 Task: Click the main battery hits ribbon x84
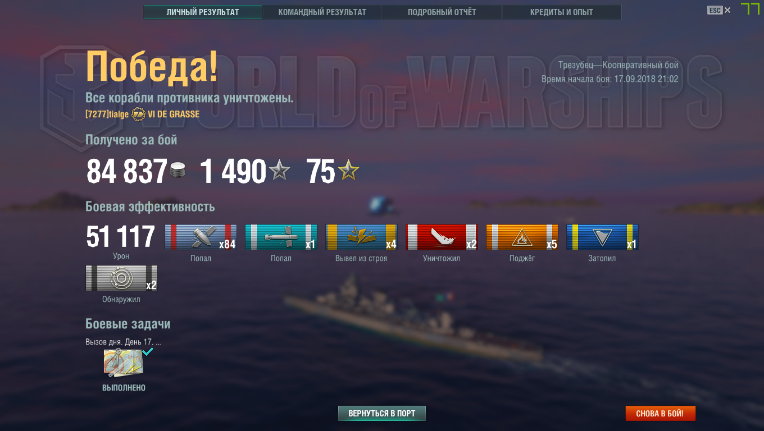click(201, 237)
